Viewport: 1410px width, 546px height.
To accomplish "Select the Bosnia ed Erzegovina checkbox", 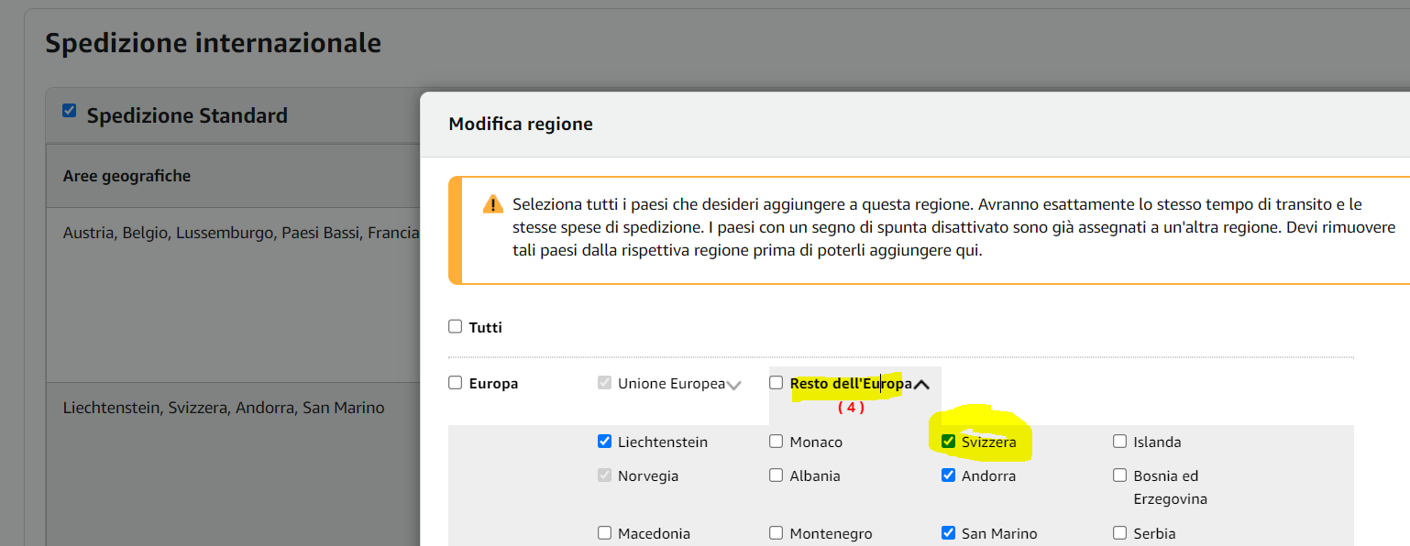I will (x=1119, y=475).
